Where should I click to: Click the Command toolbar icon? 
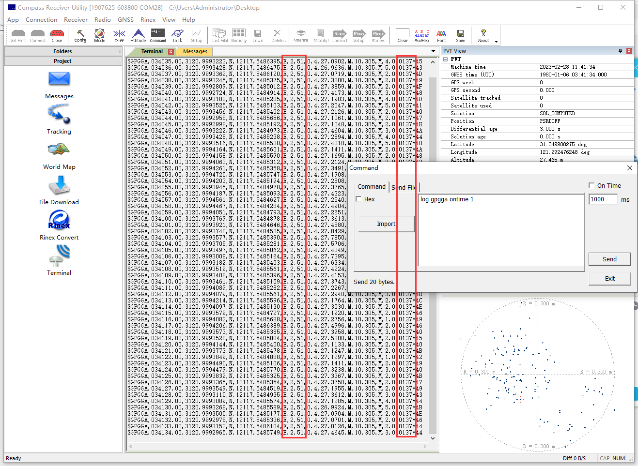pos(158,35)
